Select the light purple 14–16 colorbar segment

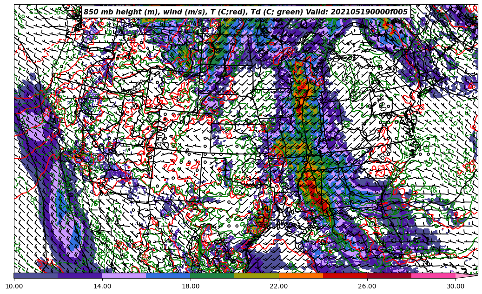(124, 275)
